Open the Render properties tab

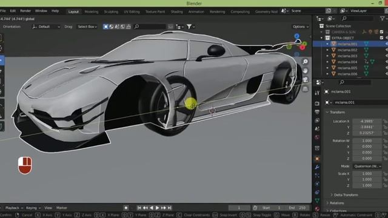317,104
